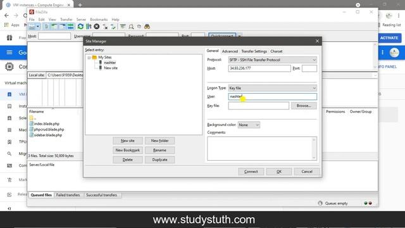Screen dimensions: 405x228
Task: Select index.blade.php in local file list
Action: click(46, 124)
